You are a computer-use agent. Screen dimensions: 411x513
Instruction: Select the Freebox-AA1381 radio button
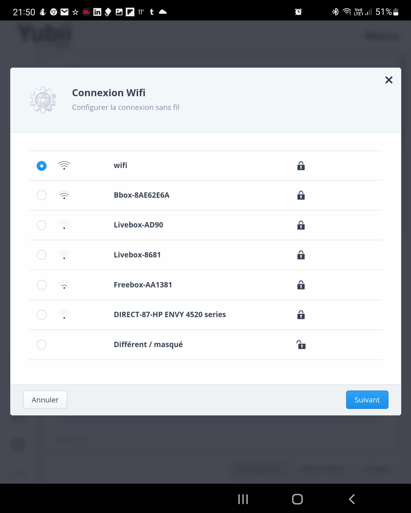(42, 285)
